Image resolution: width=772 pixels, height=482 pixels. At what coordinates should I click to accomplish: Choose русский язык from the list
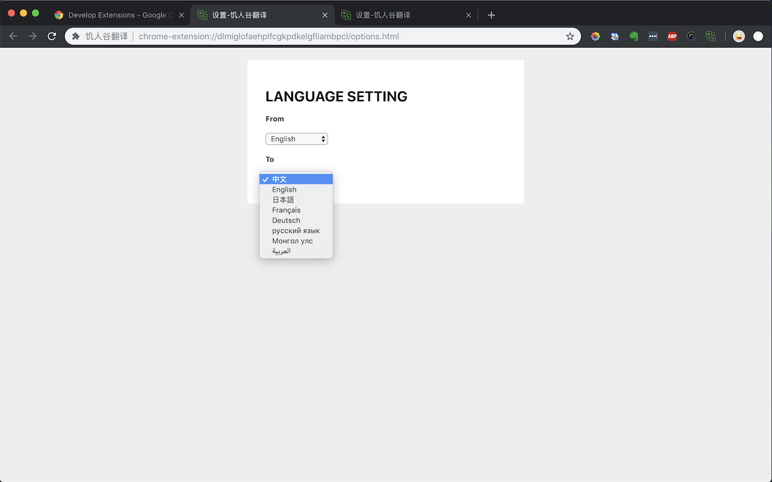pos(296,231)
